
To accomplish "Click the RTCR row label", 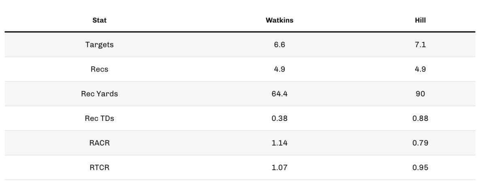I will click(99, 167).
